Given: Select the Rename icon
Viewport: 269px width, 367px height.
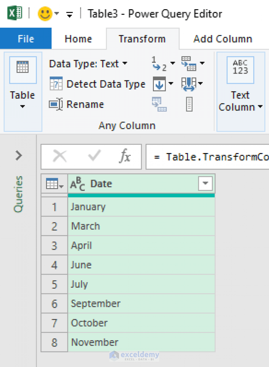Looking at the screenshot, I should pyautogui.click(x=56, y=104).
